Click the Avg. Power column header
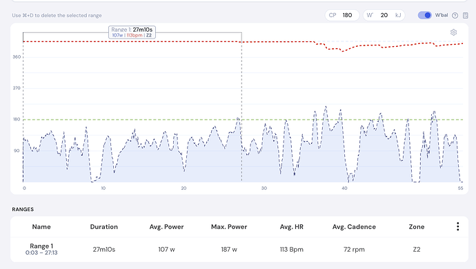 pos(166,226)
